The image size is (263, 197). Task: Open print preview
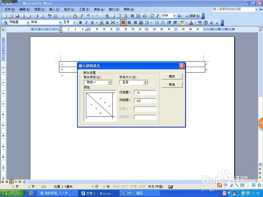point(42,16)
